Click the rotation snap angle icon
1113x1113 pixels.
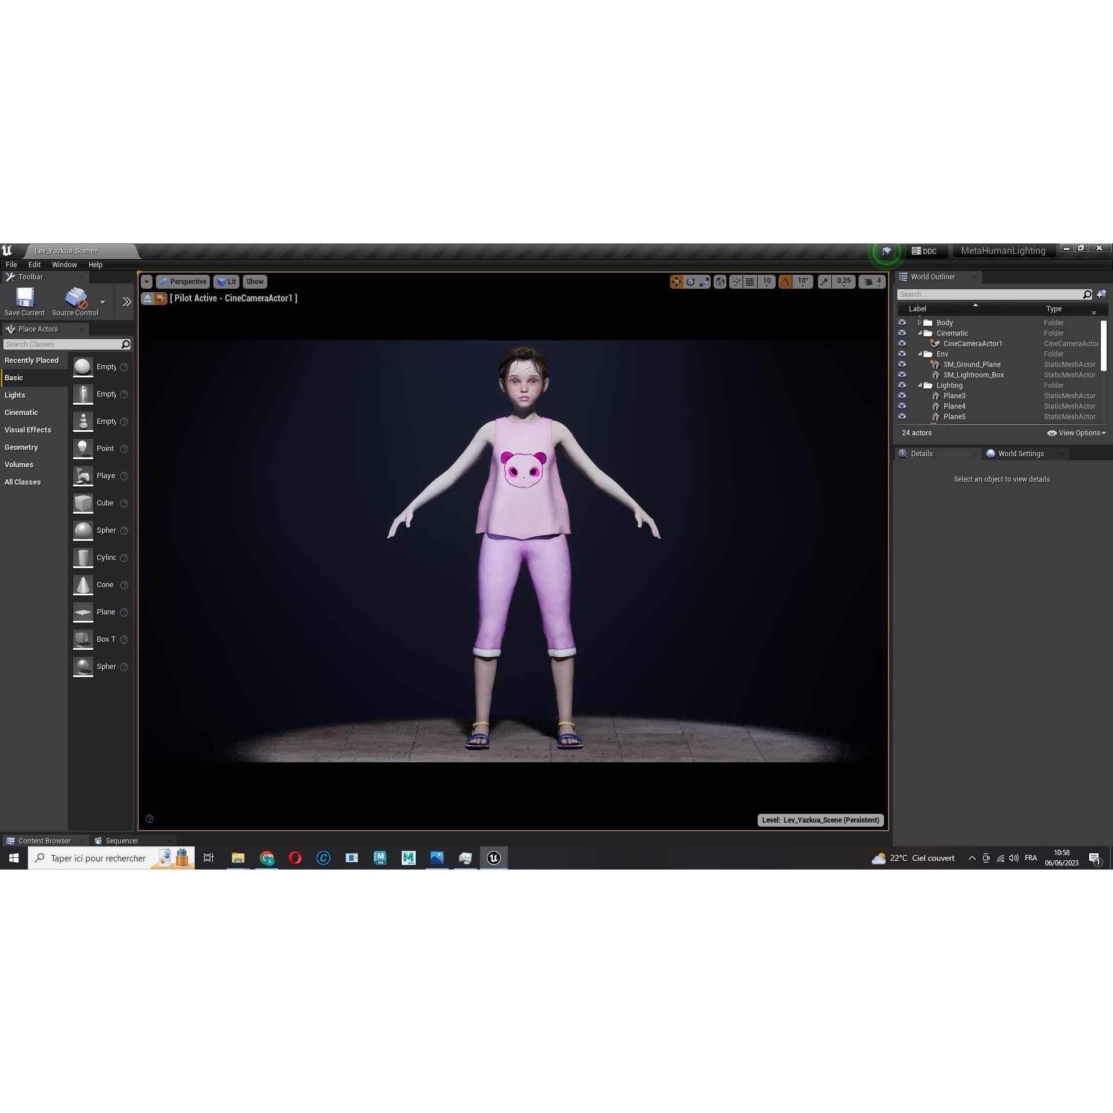click(x=785, y=282)
